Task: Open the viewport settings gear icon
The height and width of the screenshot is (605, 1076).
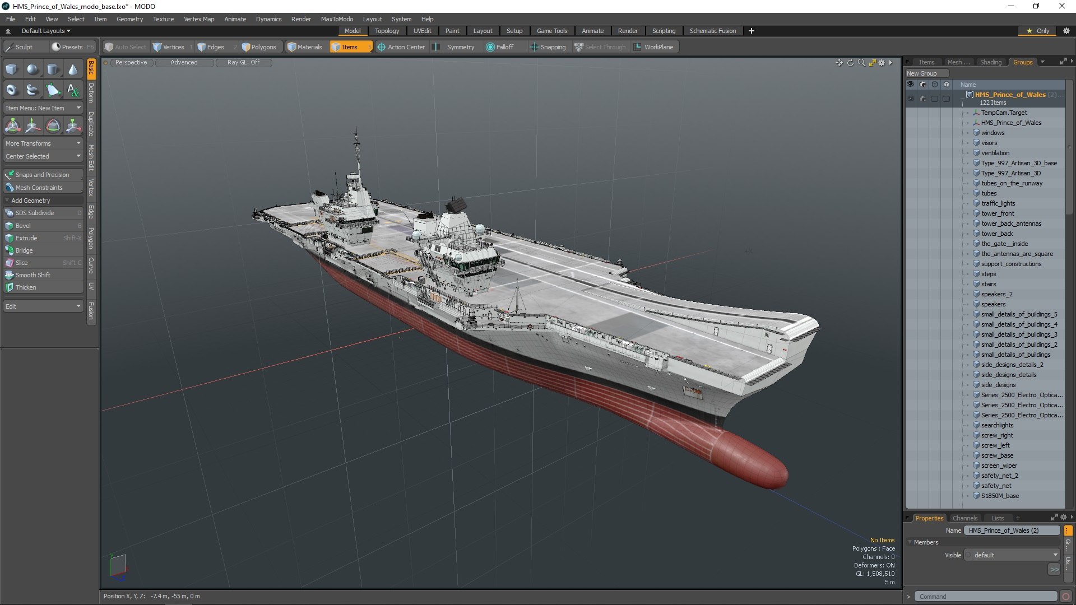Action: pyautogui.click(x=882, y=63)
